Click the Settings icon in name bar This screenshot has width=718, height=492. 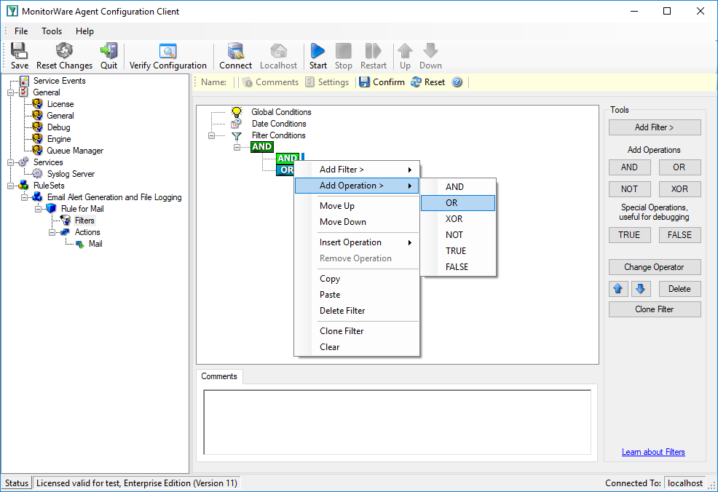pyautogui.click(x=310, y=82)
